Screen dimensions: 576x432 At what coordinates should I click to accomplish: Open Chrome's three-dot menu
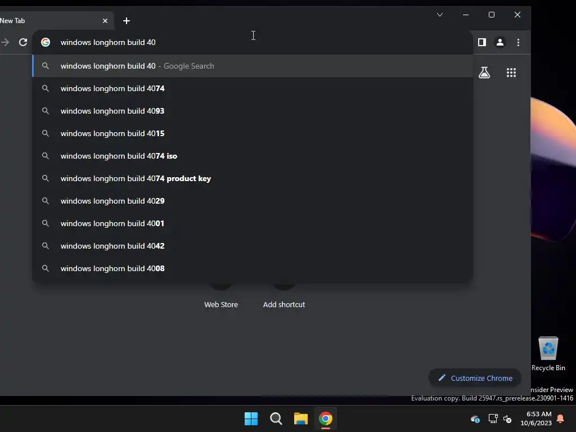point(518,42)
